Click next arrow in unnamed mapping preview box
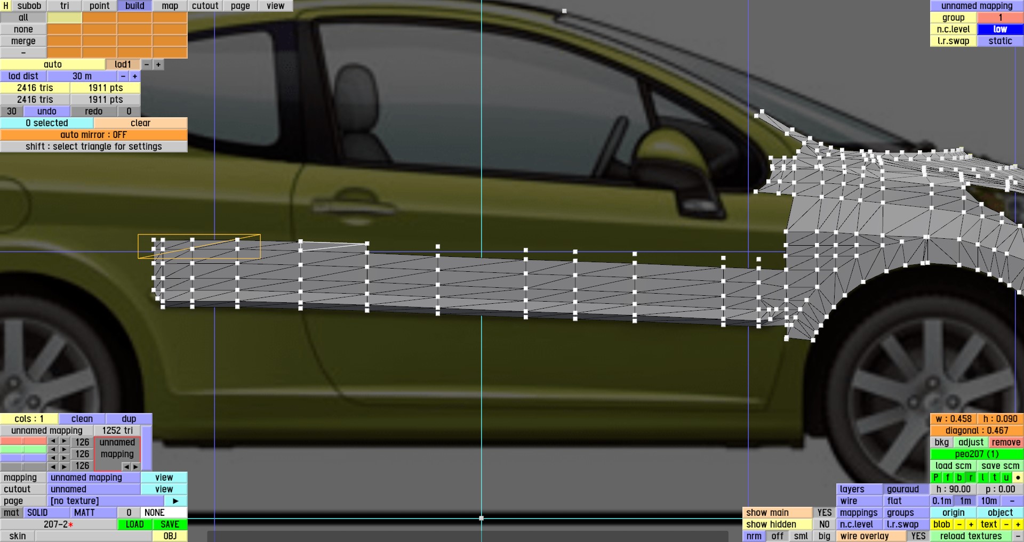The width and height of the screenshot is (1024, 542). [x=135, y=466]
